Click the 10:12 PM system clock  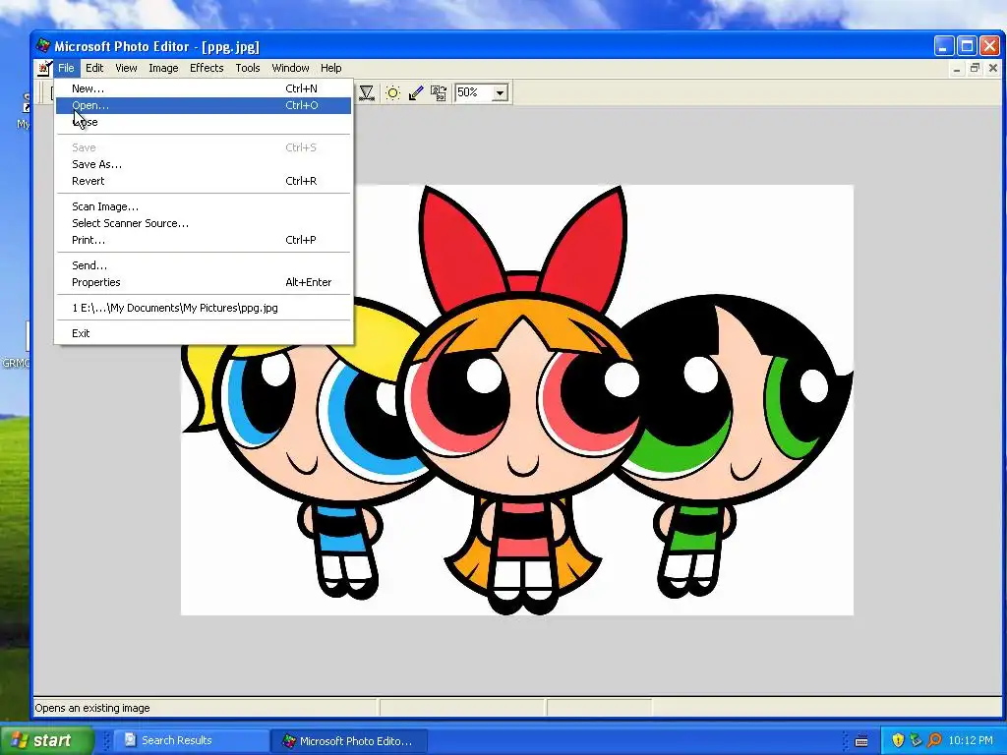(971, 741)
